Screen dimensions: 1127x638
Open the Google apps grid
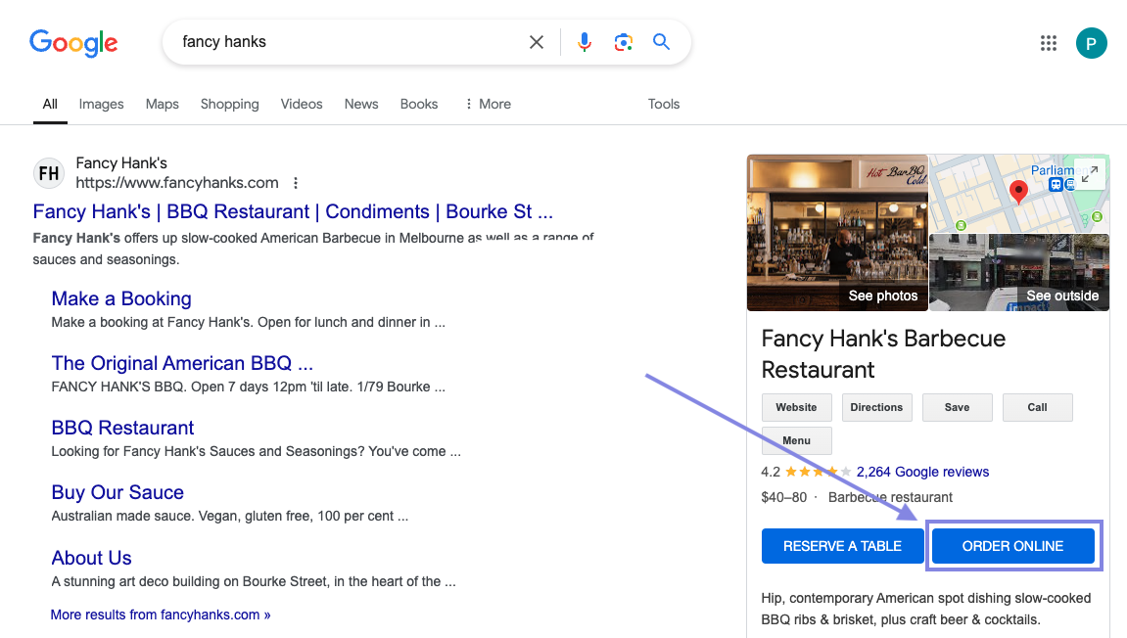click(1049, 43)
